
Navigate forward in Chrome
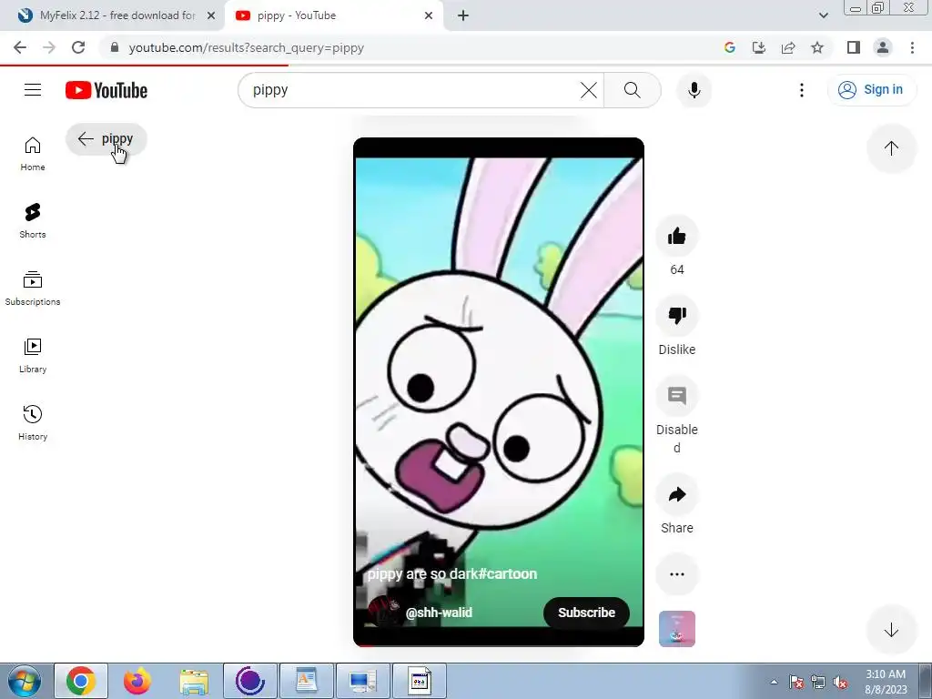pos(49,47)
